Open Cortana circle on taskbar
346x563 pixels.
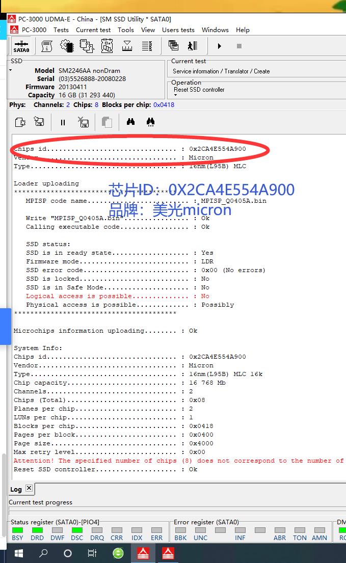click(67, 553)
